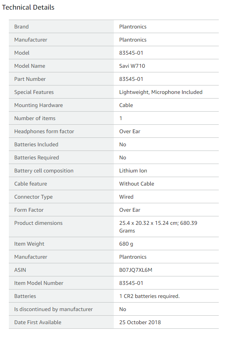Click the Batteries Required label
This screenshot has height=338, width=228.
37,158
